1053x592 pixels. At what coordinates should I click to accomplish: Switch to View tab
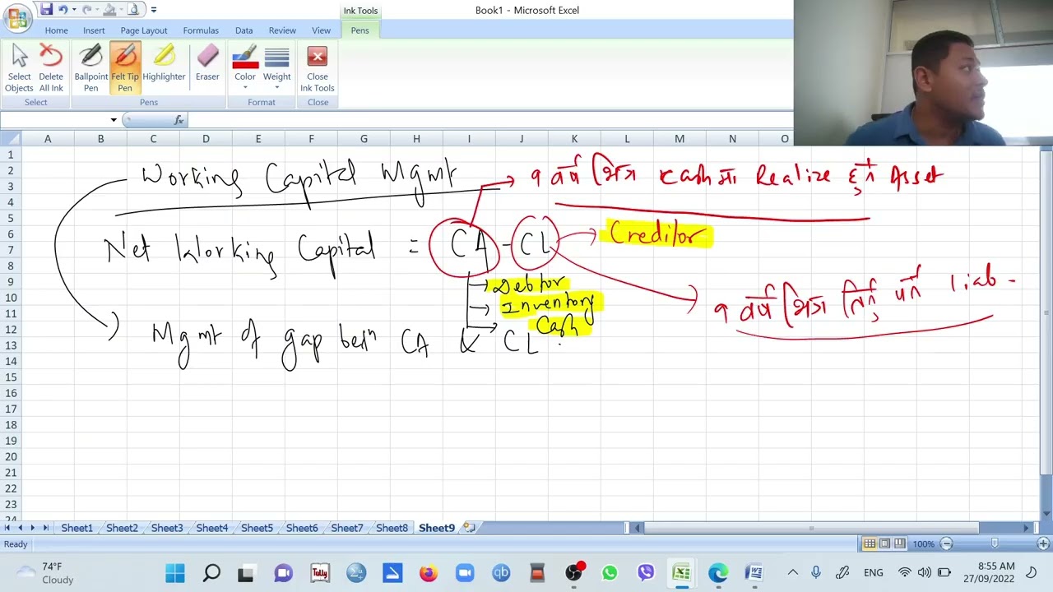[321, 30]
